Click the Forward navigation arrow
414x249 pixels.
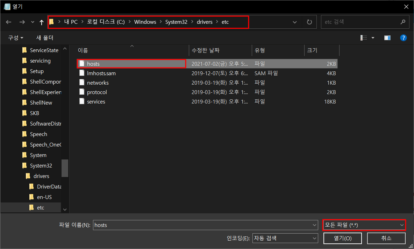point(22,22)
